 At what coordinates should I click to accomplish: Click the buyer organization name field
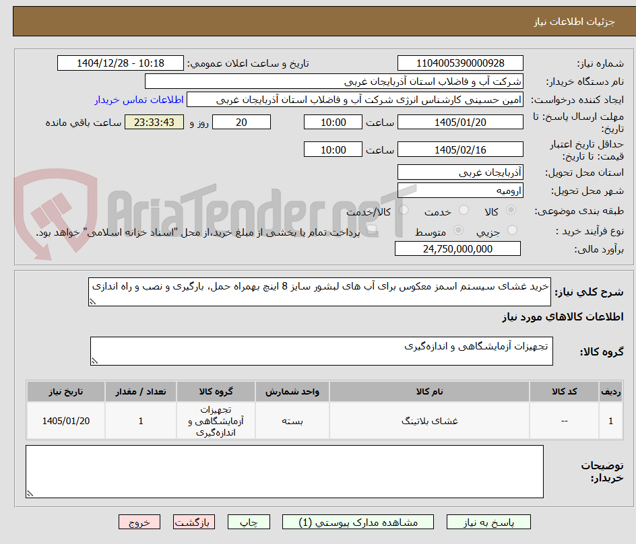tap(333, 81)
